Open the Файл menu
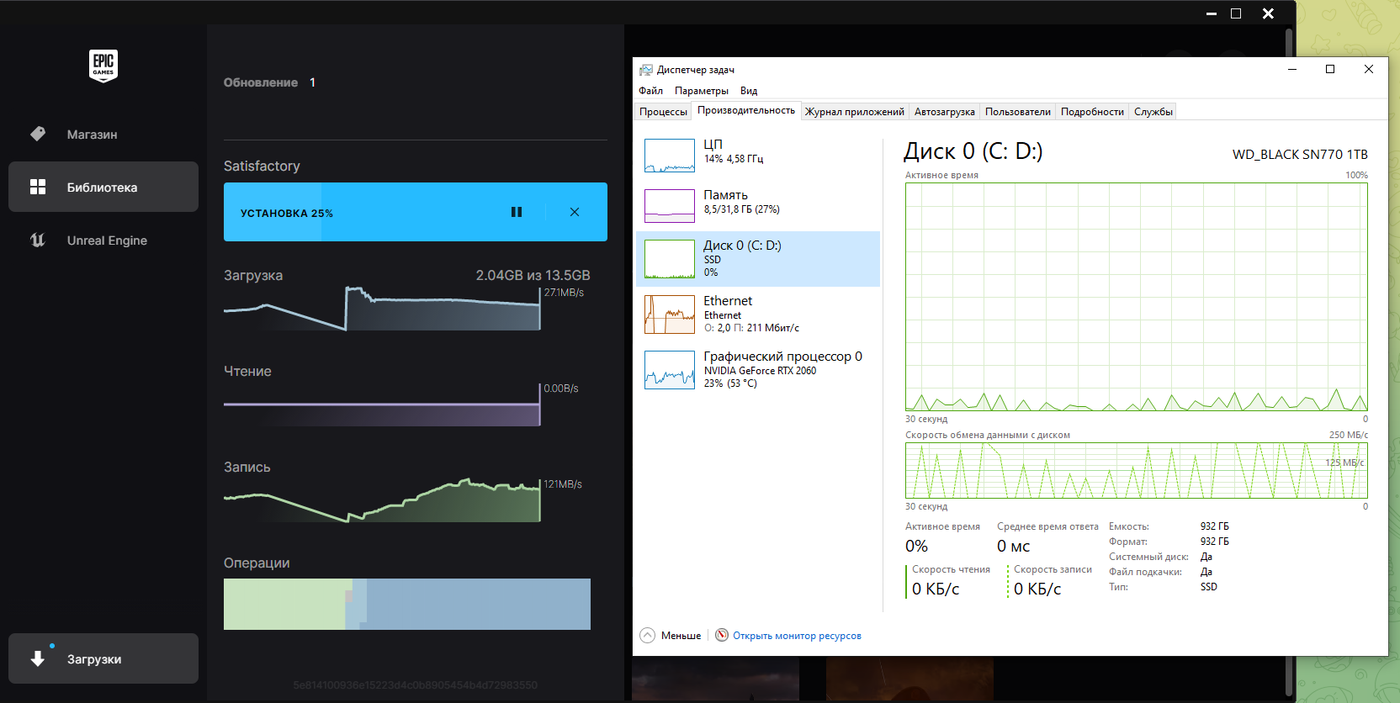The image size is (1400, 703). click(650, 91)
